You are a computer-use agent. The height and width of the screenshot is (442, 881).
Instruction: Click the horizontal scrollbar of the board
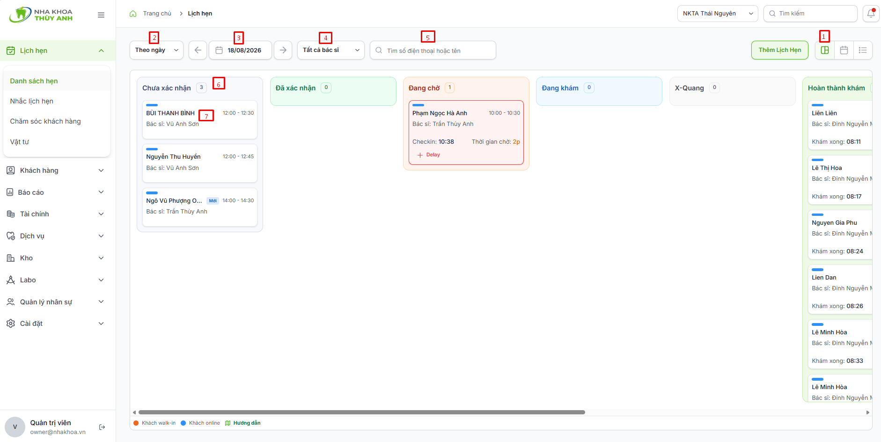tap(361, 413)
